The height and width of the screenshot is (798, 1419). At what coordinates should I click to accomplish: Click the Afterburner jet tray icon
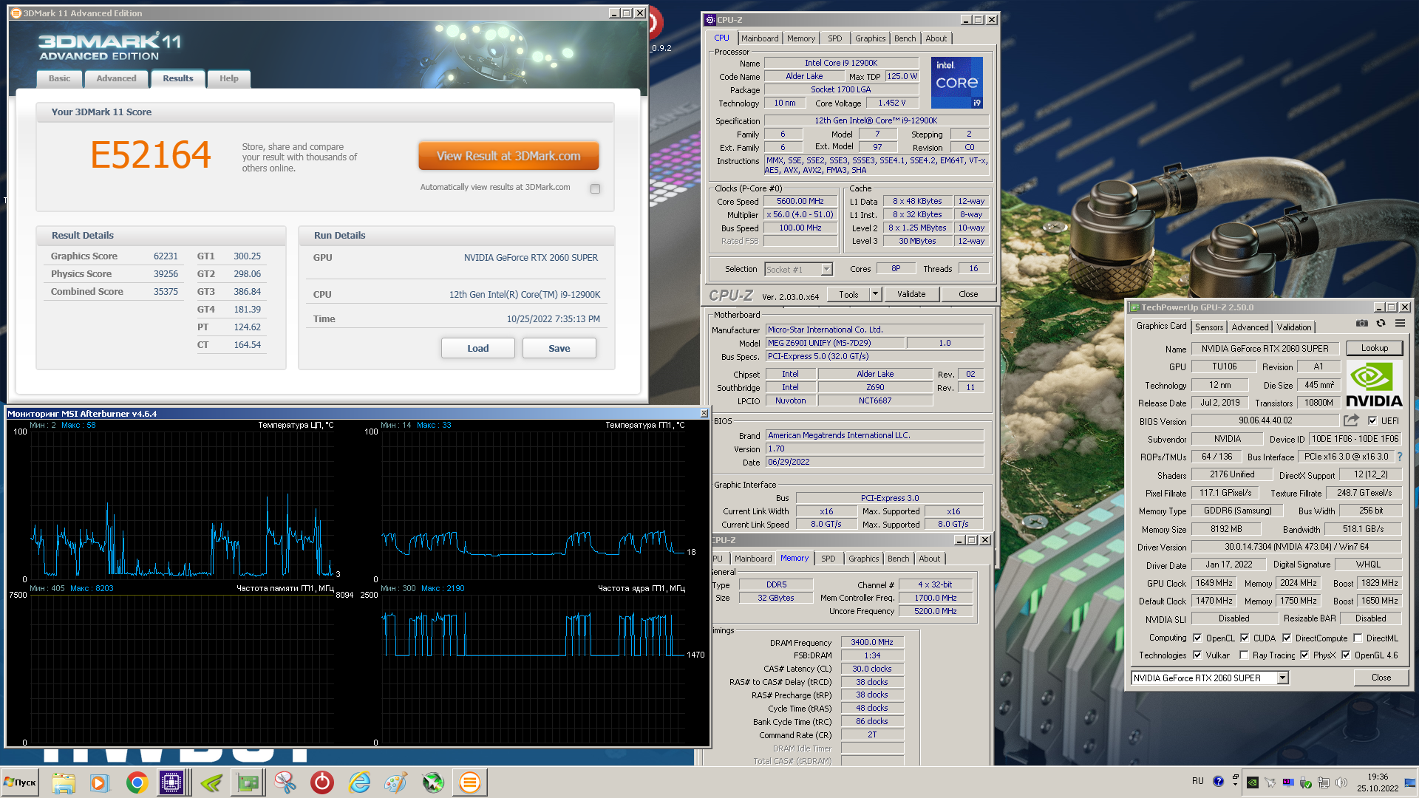(1270, 782)
